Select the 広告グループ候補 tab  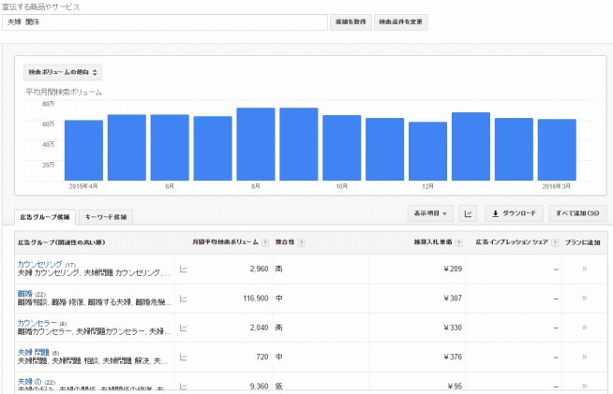pyautogui.click(x=43, y=216)
